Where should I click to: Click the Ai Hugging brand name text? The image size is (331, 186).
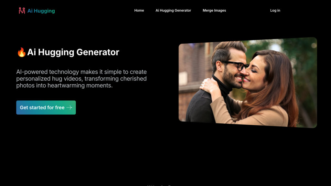pyautogui.click(x=41, y=11)
